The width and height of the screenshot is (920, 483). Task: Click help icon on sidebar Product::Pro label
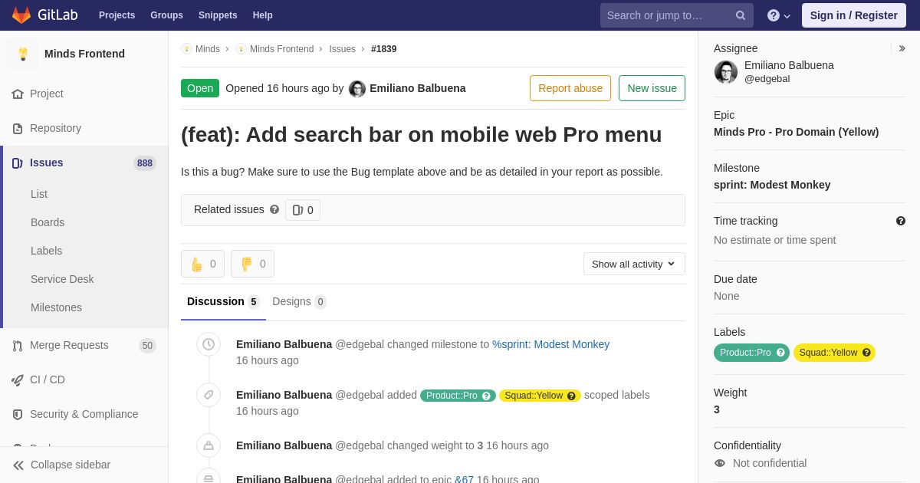780,353
